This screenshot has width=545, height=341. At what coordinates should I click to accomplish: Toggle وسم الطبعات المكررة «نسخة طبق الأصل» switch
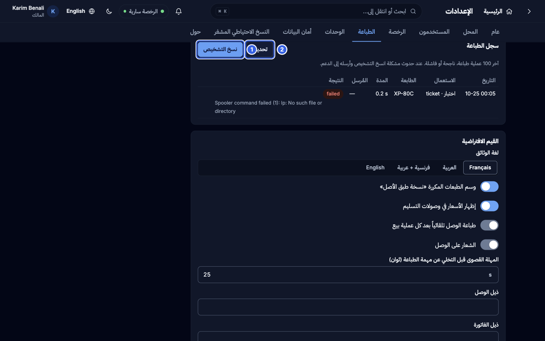pyautogui.click(x=489, y=187)
